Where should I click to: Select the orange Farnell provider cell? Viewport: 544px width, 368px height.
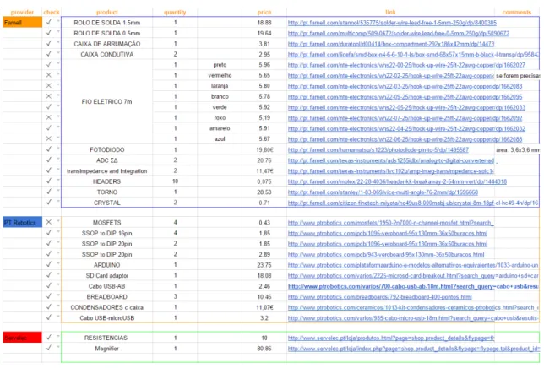tap(23, 23)
